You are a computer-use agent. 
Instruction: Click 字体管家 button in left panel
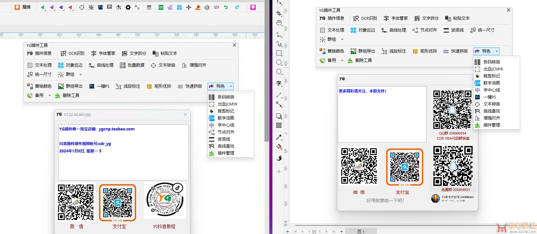103,54
